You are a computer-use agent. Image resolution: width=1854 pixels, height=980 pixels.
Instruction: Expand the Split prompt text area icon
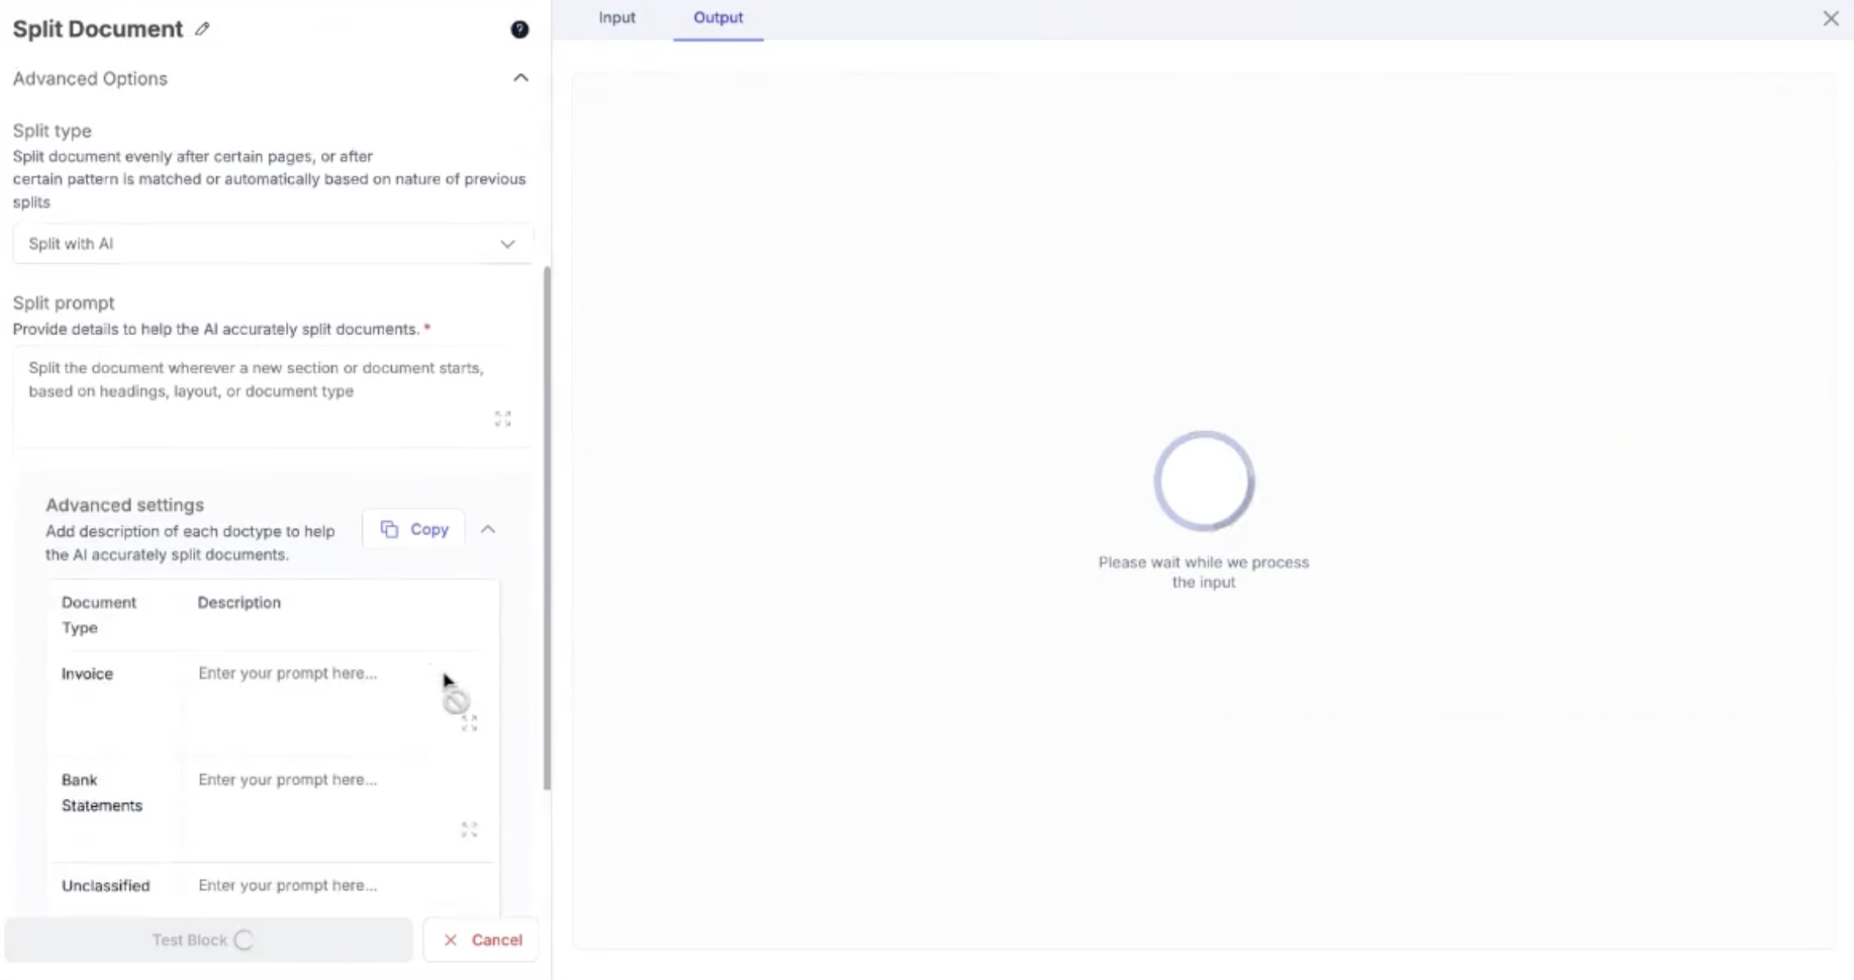tap(503, 419)
